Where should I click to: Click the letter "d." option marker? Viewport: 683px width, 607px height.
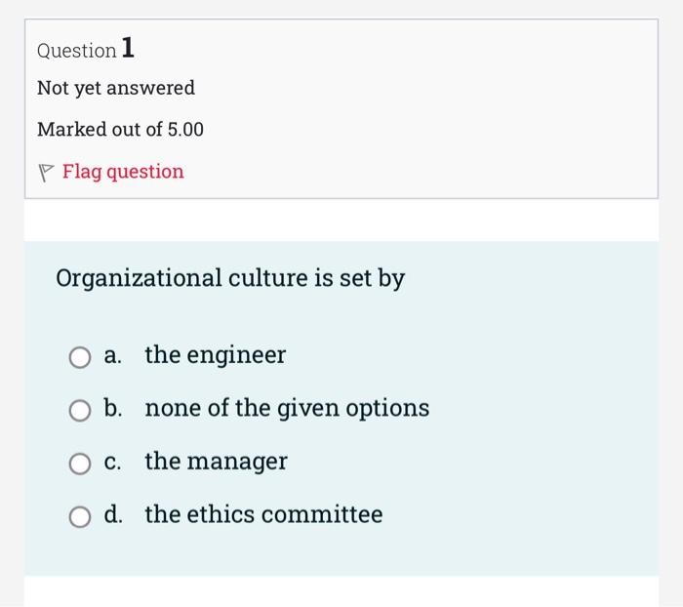point(113,514)
